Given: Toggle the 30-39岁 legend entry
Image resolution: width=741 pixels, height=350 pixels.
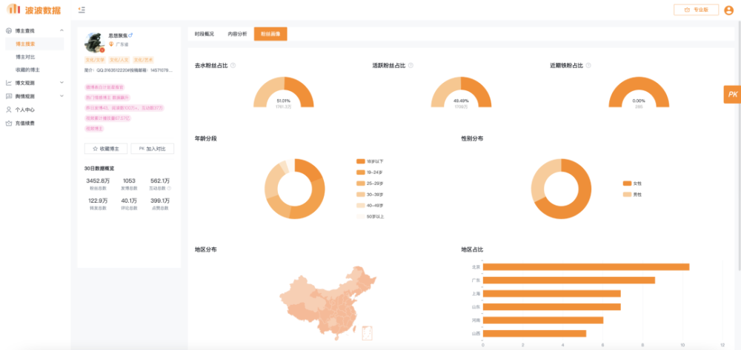Looking at the screenshot, I should tap(370, 195).
